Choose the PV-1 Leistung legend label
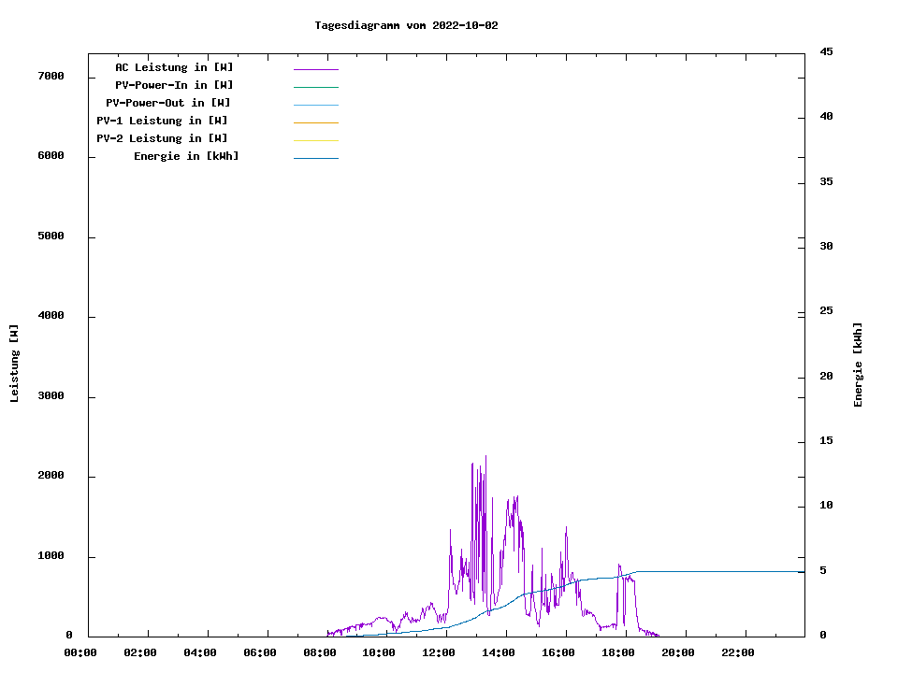This screenshot has height=673, width=898. [162, 121]
